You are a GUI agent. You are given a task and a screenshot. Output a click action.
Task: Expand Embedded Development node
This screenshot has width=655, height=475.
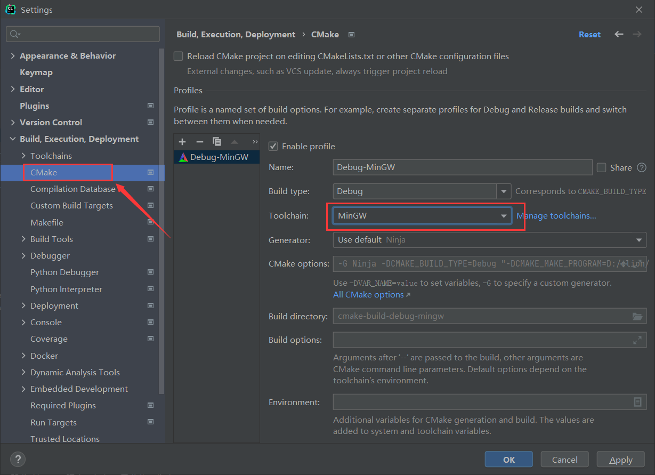pyautogui.click(x=23, y=389)
